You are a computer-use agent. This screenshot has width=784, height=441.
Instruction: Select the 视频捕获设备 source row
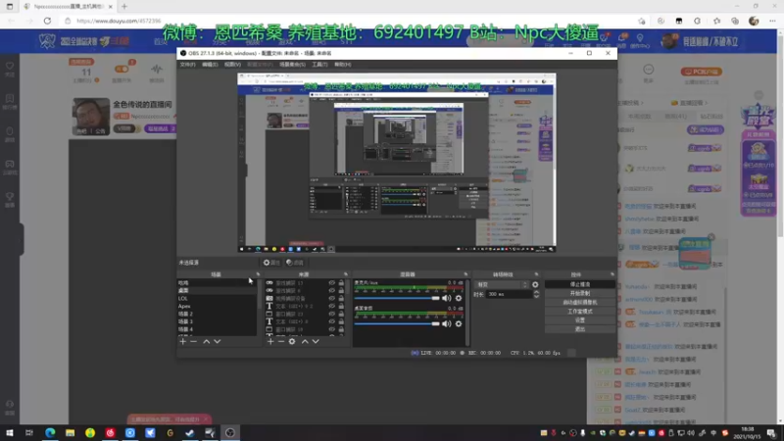point(305,299)
